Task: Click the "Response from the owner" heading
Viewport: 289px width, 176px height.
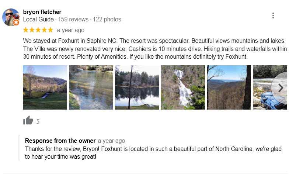Action: click(x=60, y=141)
